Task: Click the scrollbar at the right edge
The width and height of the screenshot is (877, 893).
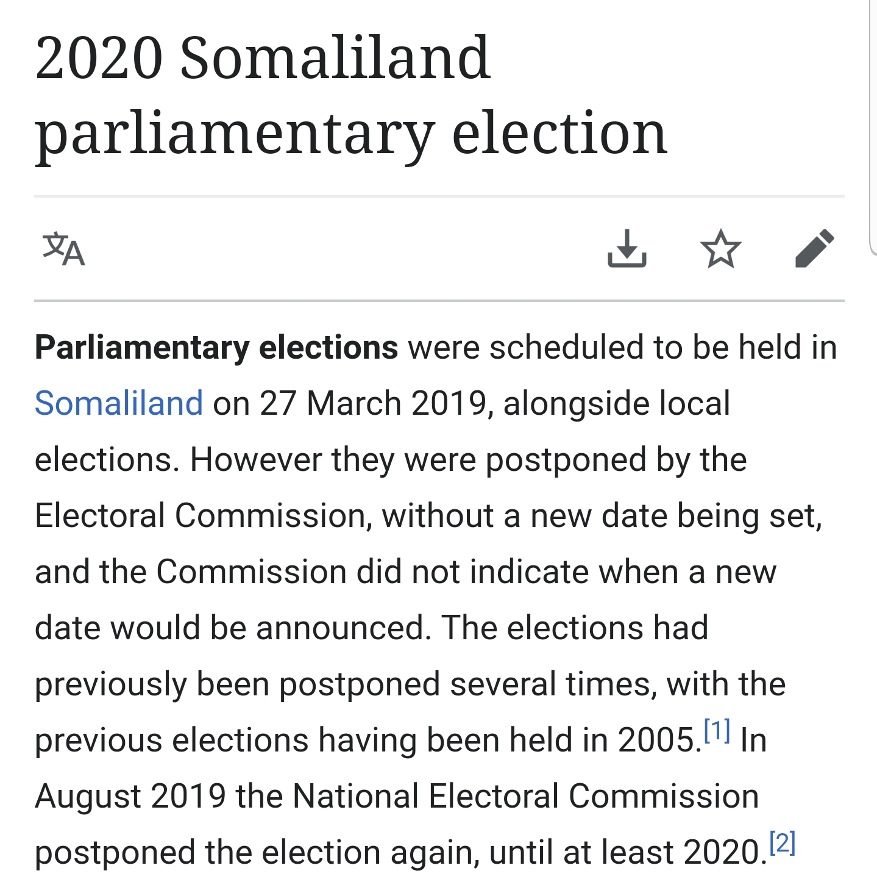Action: click(872, 122)
